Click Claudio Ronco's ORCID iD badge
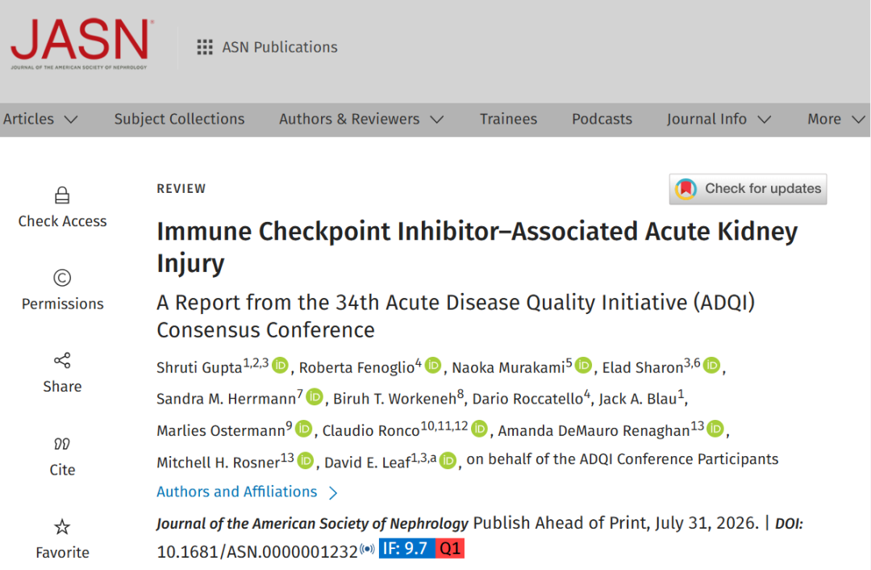The height and width of the screenshot is (570, 871). coord(479,429)
